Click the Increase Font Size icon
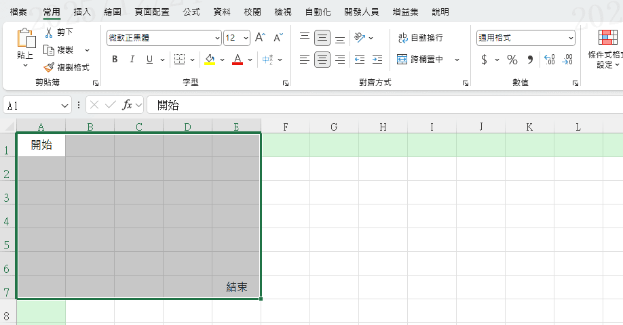The width and height of the screenshot is (623, 325). [x=260, y=38]
